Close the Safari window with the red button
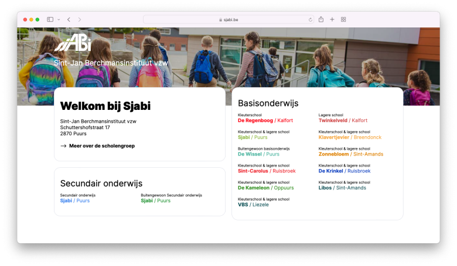The image size is (457, 266). tap(25, 19)
